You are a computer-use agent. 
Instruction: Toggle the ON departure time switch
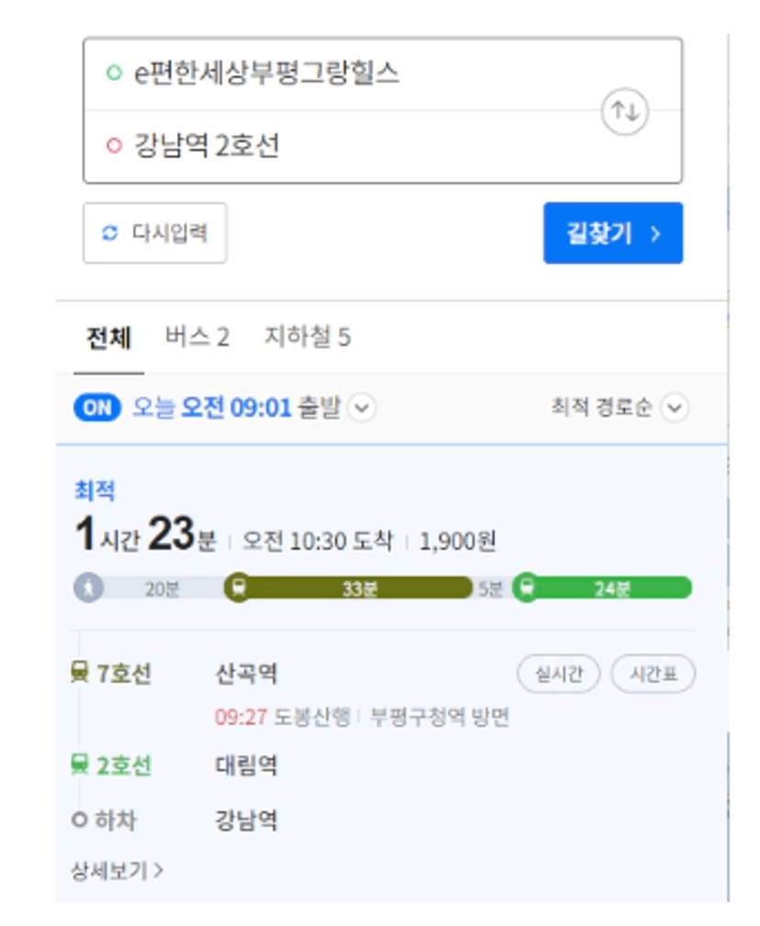(x=97, y=408)
